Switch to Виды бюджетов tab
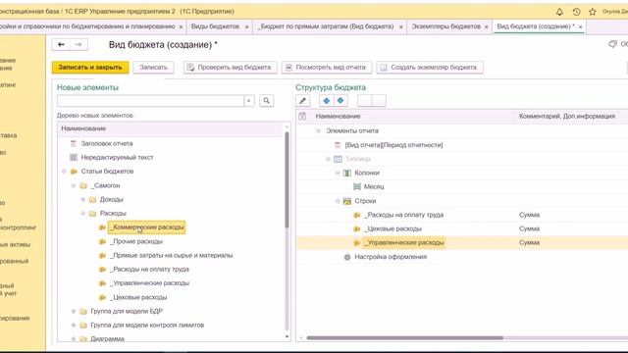 [216, 26]
